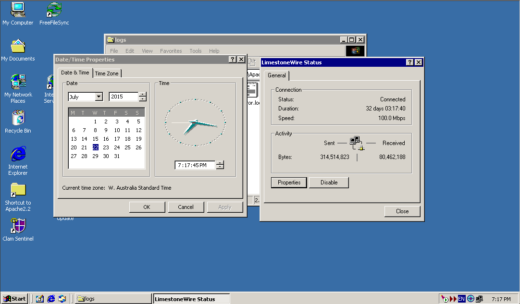
Task: Select day 15 in calendar
Action: point(95,139)
